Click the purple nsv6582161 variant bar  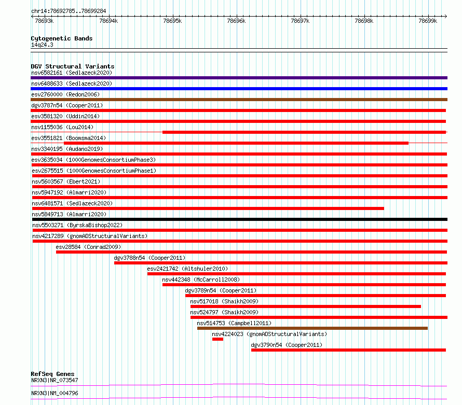(x=239, y=78)
